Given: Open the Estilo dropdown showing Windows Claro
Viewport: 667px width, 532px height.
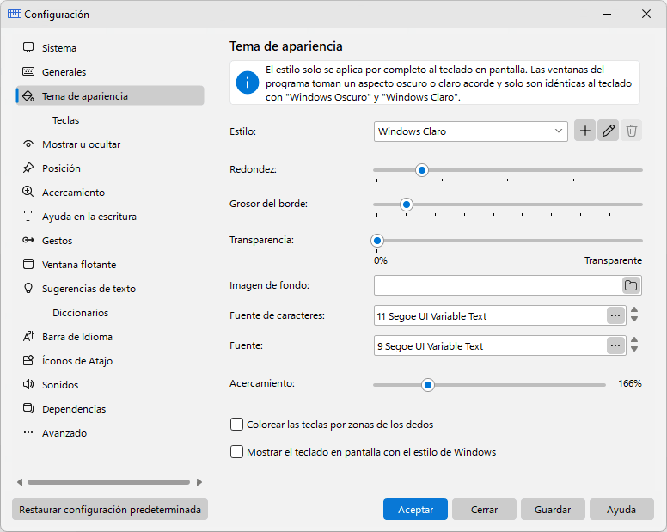Looking at the screenshot, I should (x=471, y=131).
